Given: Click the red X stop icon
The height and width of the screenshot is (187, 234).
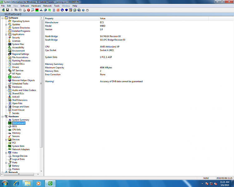Looking at the screenshot, I should coord(28,10).
